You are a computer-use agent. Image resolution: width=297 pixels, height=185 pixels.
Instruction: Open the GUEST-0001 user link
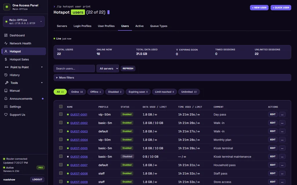79,114
